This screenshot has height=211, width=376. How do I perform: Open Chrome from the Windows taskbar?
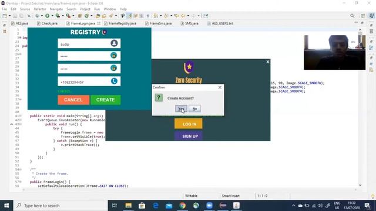(x=183, y=206)
